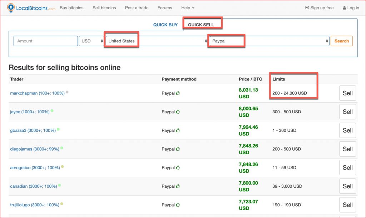Click the 39 - 3,000 USD limit
Image resolution: width=366 pixels, height=218 pixels.
coord(287,186)
